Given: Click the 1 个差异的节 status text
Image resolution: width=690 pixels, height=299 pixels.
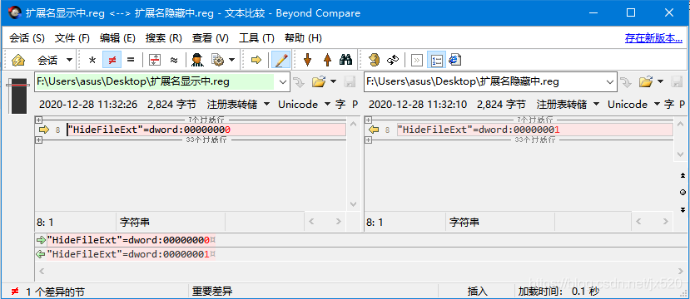Looking at the screenshot, I should 55,292.
